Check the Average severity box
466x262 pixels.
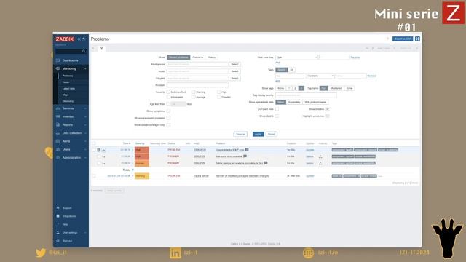[x=194, y=97]
